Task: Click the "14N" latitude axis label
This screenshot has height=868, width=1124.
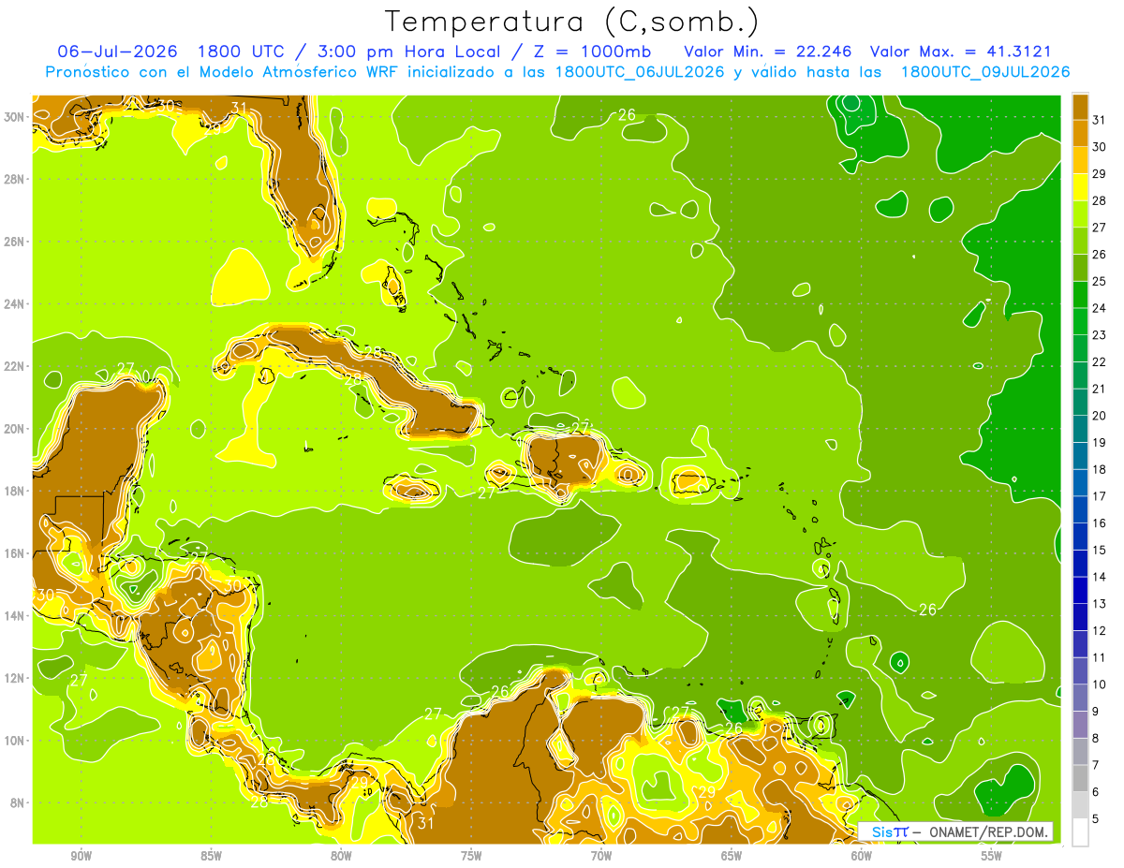Action: coord(16,616)
